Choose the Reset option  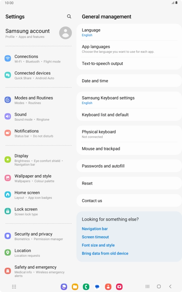click(129, 183)
